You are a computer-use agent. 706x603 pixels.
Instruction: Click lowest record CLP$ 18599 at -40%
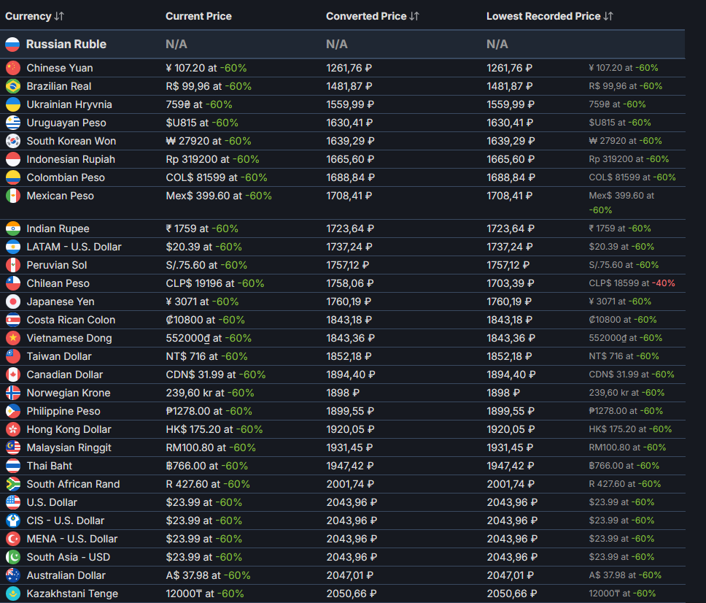pyautogui.click(x=632, y=283)
